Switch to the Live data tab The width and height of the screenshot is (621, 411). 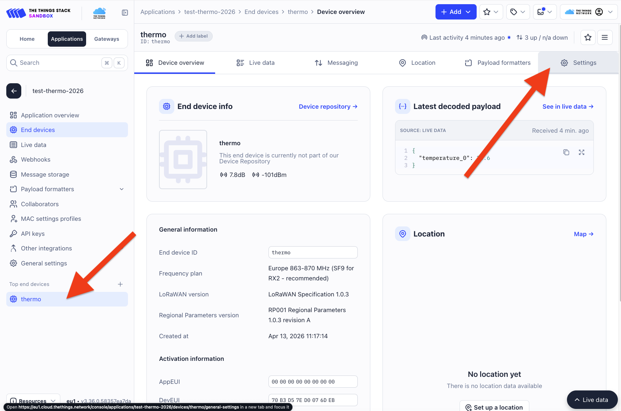click(256, 63)
